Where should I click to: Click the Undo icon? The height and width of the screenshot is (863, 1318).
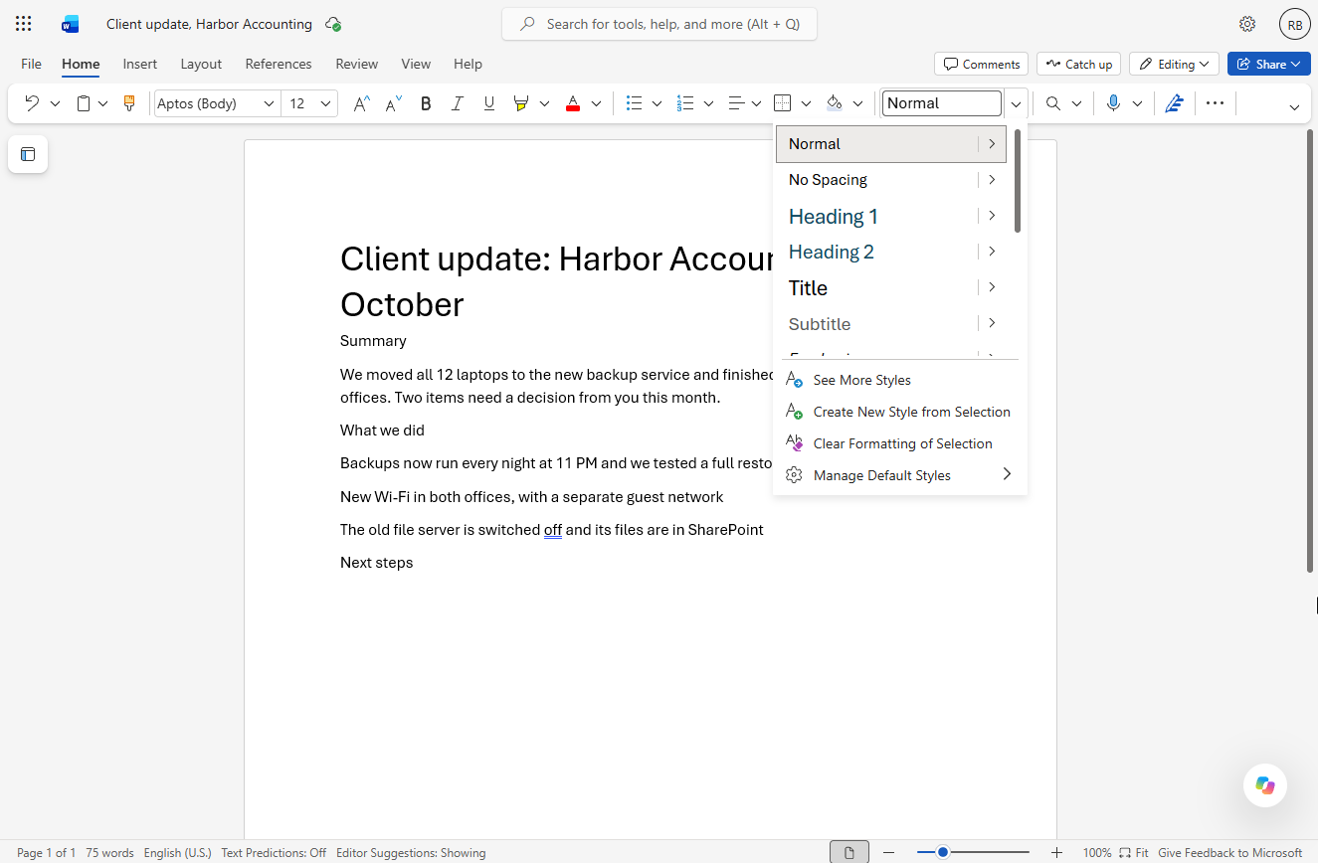(32, 103)
